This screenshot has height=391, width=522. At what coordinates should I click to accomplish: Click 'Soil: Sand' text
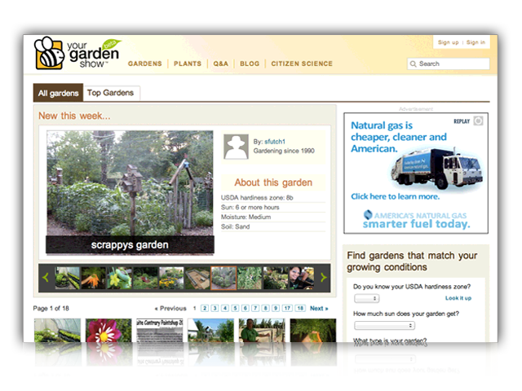click(235, 226)
